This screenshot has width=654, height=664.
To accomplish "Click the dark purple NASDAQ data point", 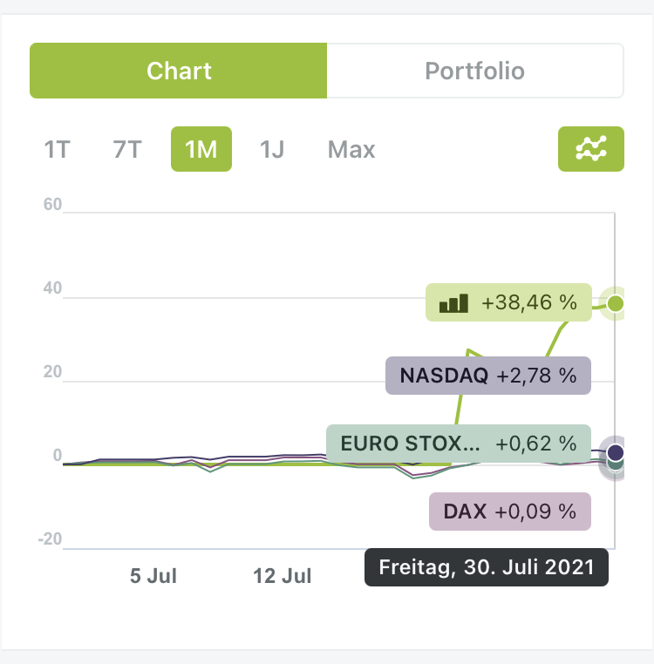I will 616,452.
